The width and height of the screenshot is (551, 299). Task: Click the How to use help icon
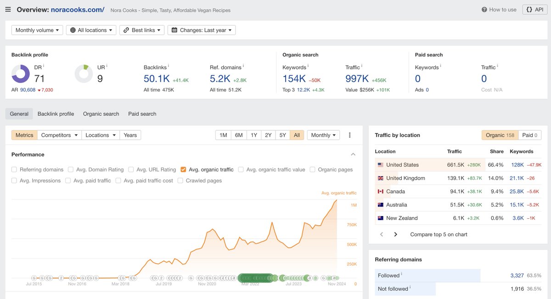[x=484, y=10]
